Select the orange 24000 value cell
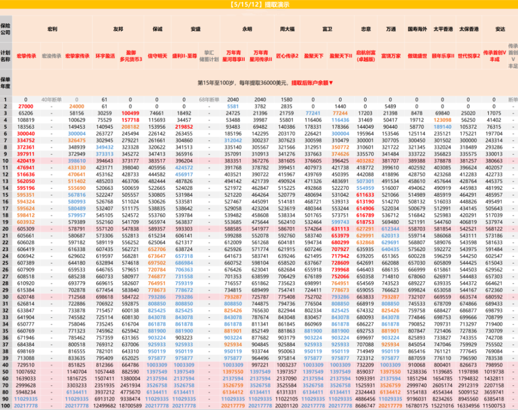 [77, 107]
